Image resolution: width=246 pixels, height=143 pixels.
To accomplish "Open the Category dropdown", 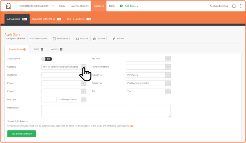I will pyautogui.click(x=64, y=67).
